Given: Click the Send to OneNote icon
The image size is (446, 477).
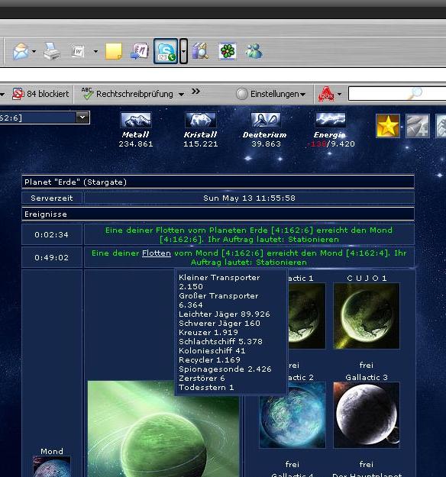Looking at the screenshot, I should [x=140, y=51].
